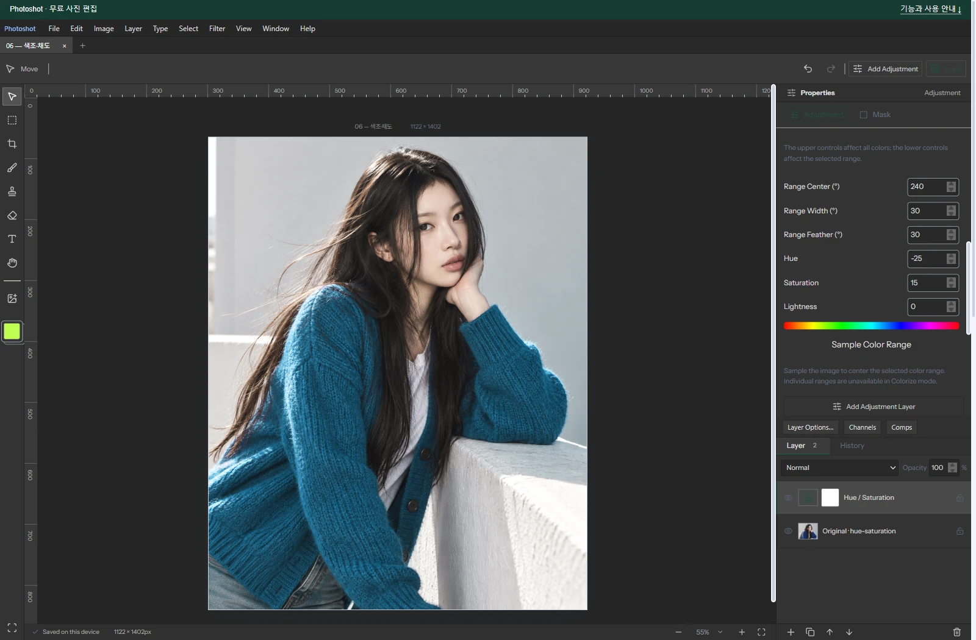Toggle lock on Original·hue-saturation layer

960,531
